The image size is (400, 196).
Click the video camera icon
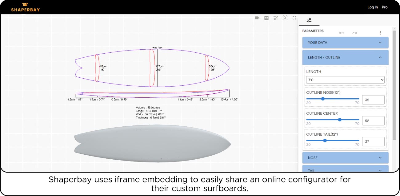pyautogui.click(x=257, y=18)
